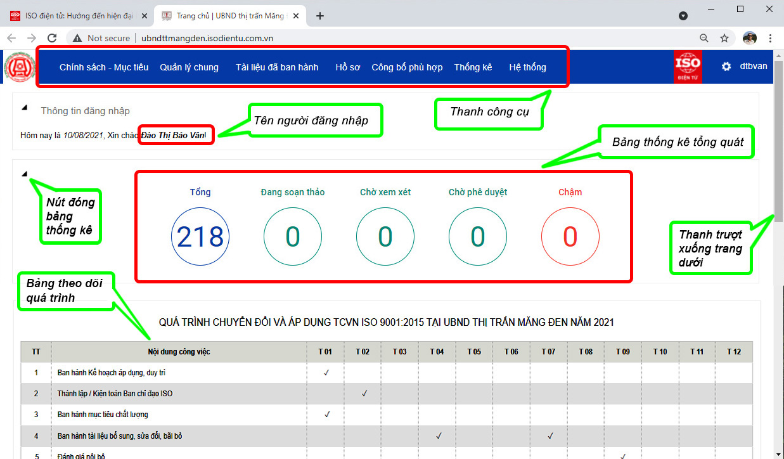
Task: Open the Chính sách - Mục tiêu menu
Action: [x=104, y=67]
